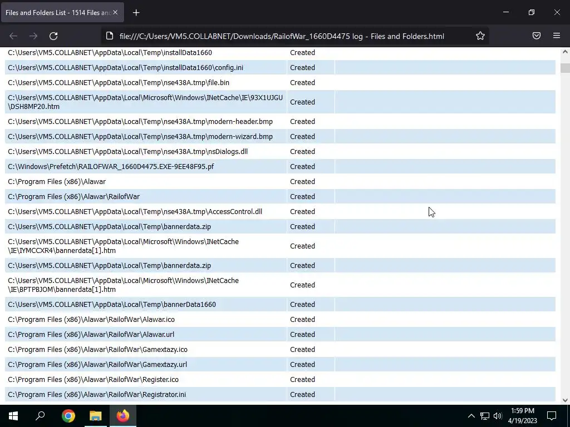Select the modern-header.bmp path

pos(140,122)
